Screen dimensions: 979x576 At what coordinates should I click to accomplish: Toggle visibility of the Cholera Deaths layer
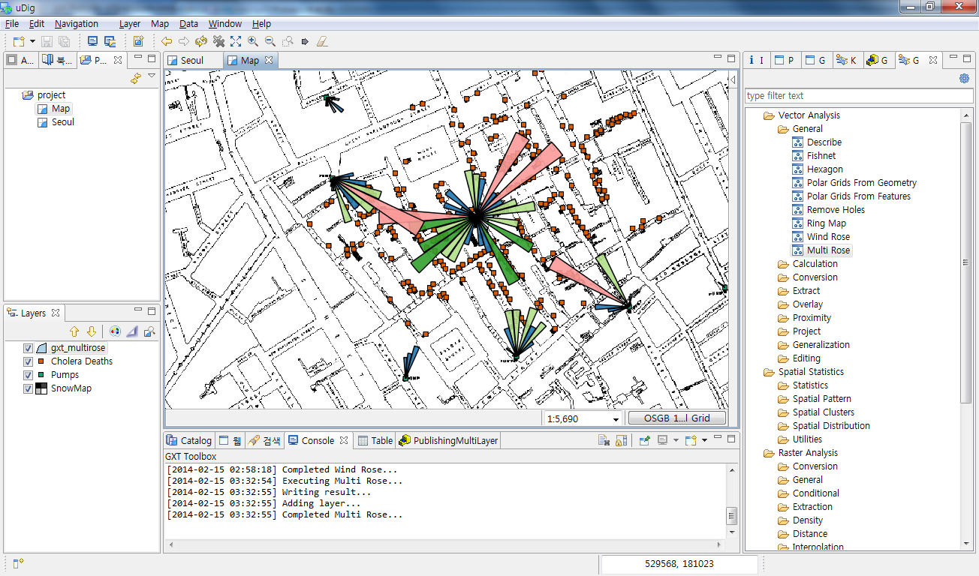tap(29, 361)
